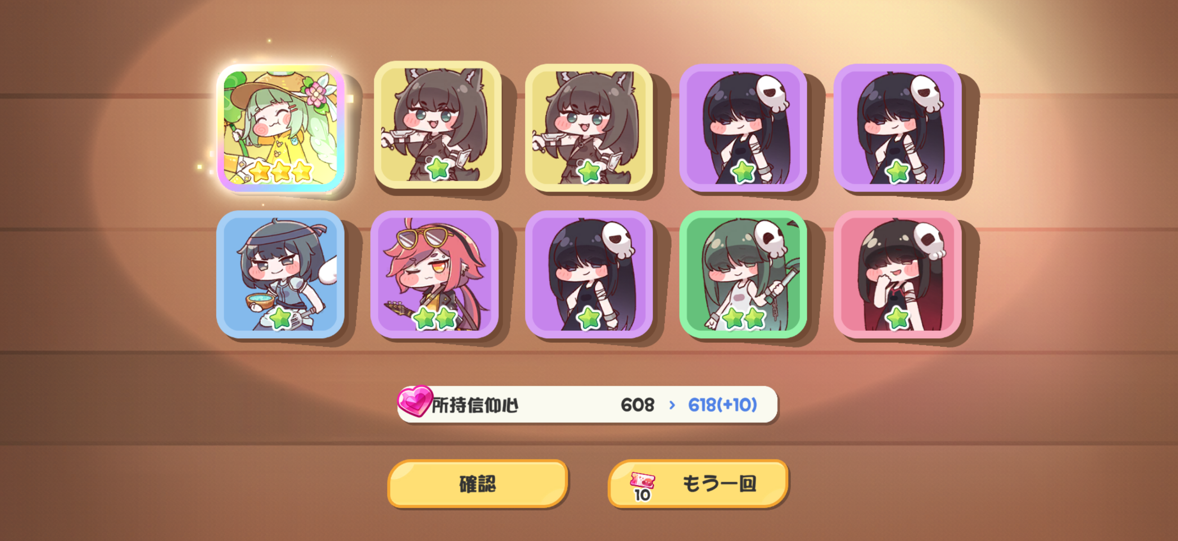Tap the second cat-eared character card in top row

[x=589, y=127]
